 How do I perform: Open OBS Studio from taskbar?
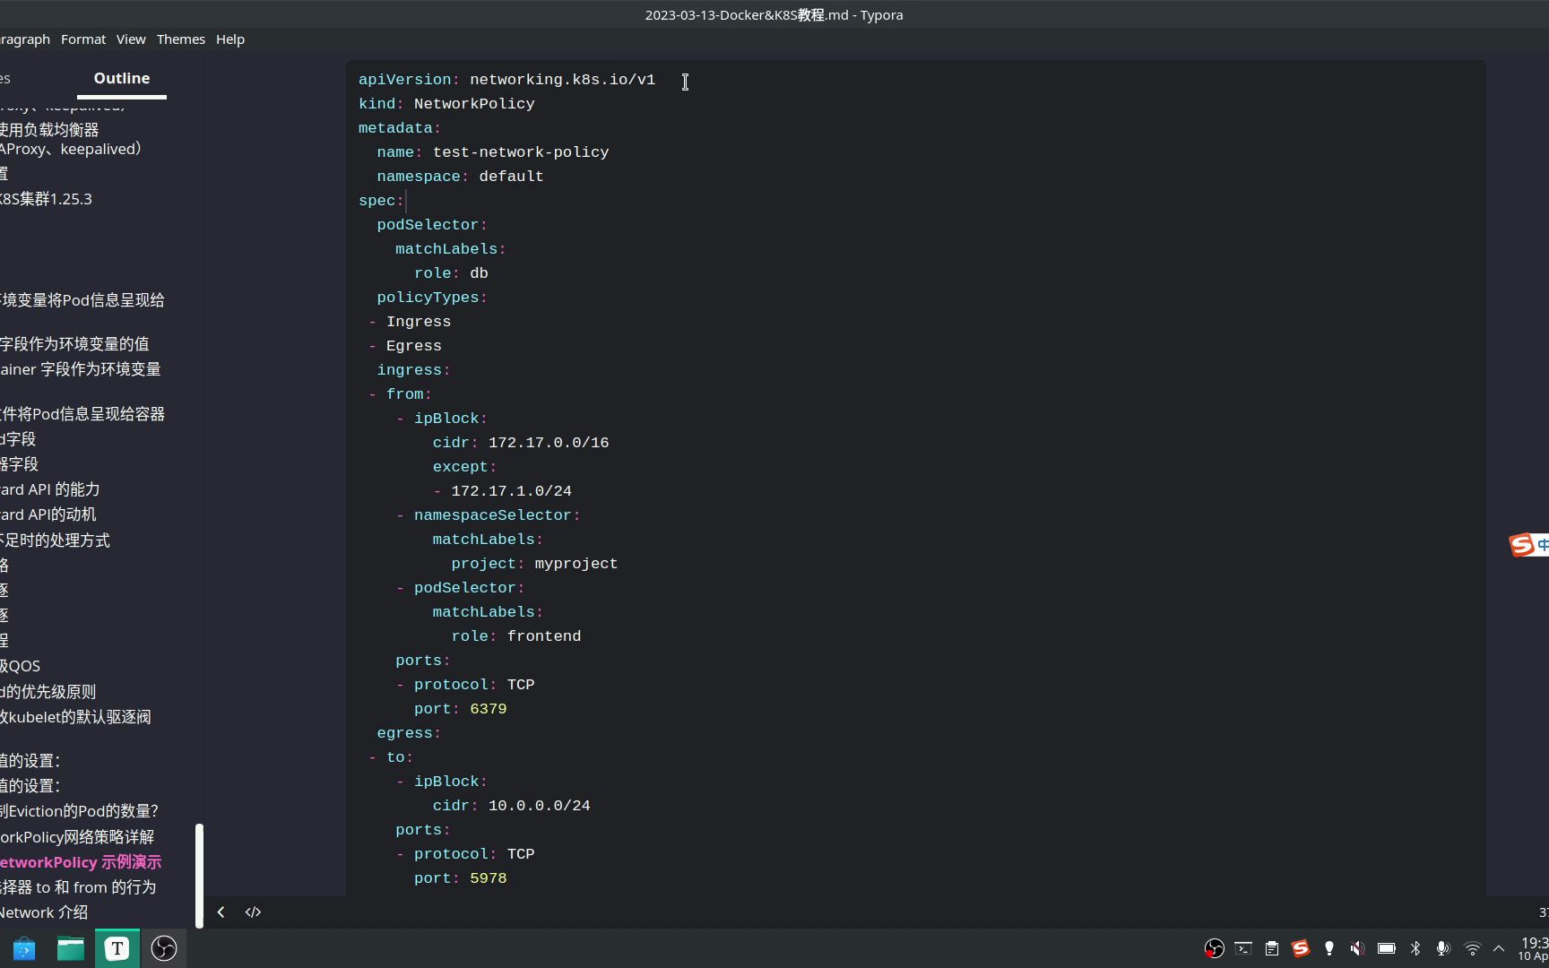point(164,948)
